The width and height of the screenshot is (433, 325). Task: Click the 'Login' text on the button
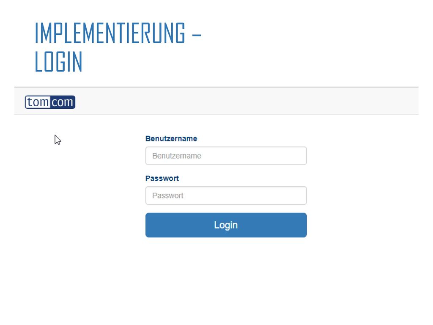pyautogui.click(x=226, y=225)
